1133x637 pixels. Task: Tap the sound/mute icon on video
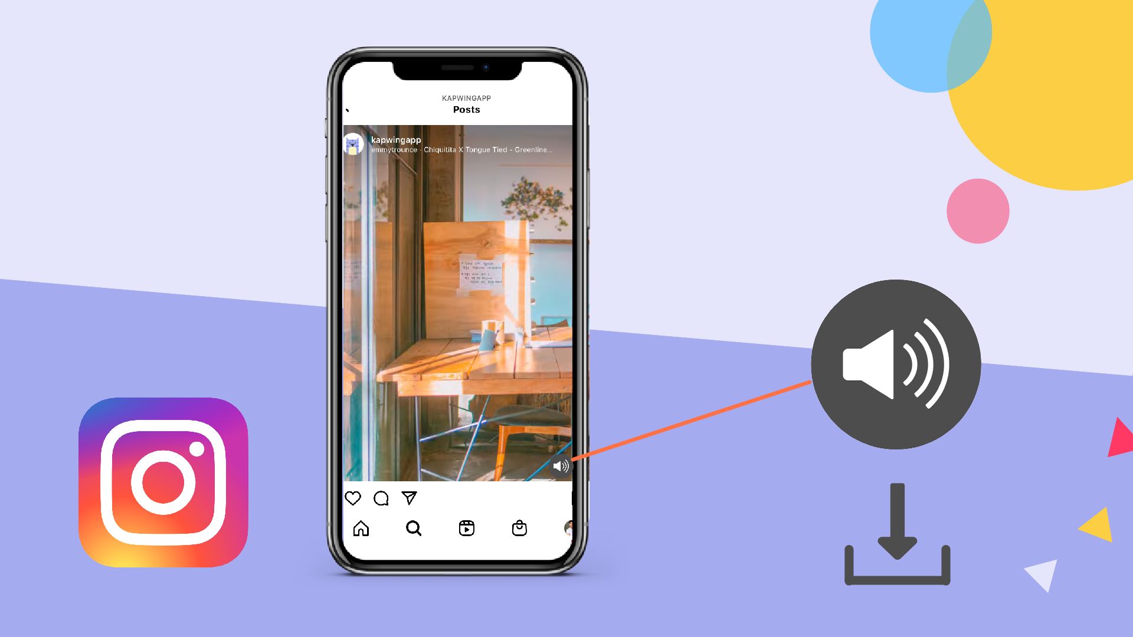559,465
